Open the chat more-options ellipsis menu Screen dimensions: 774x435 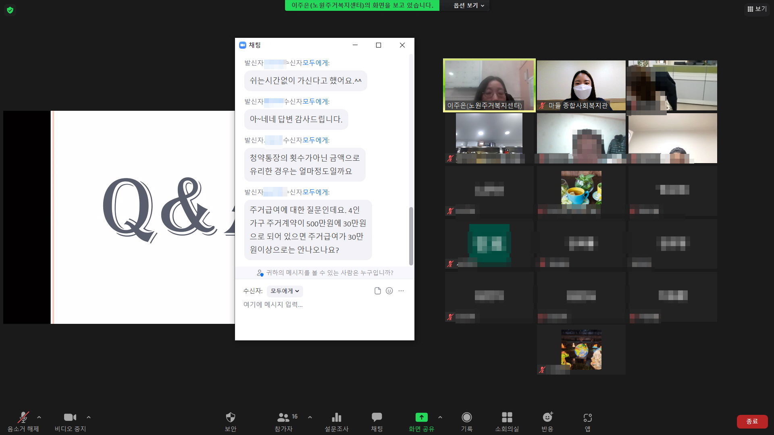click(401, 291)
